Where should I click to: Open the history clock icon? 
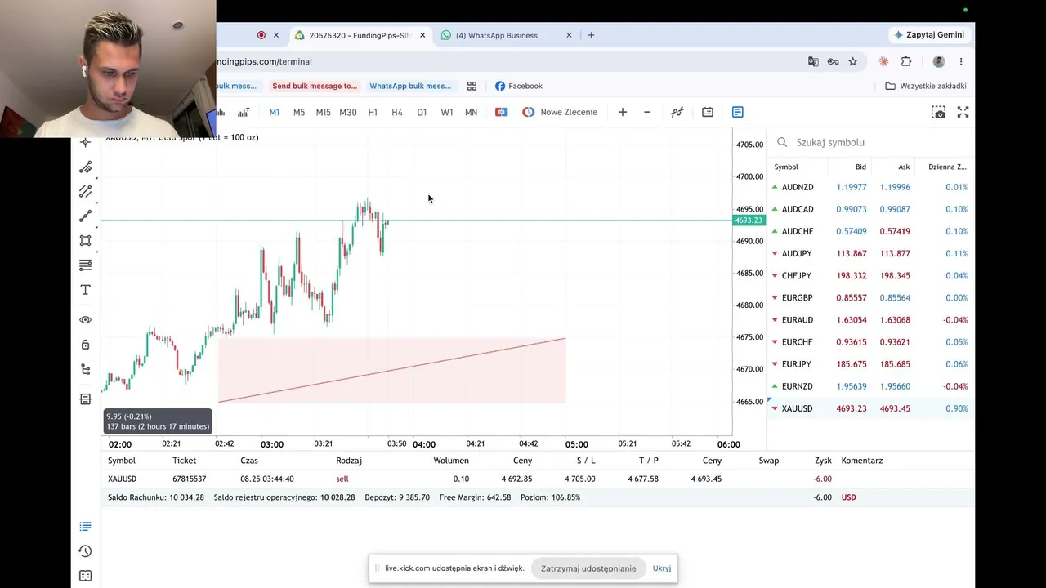(x=85, y=551)
